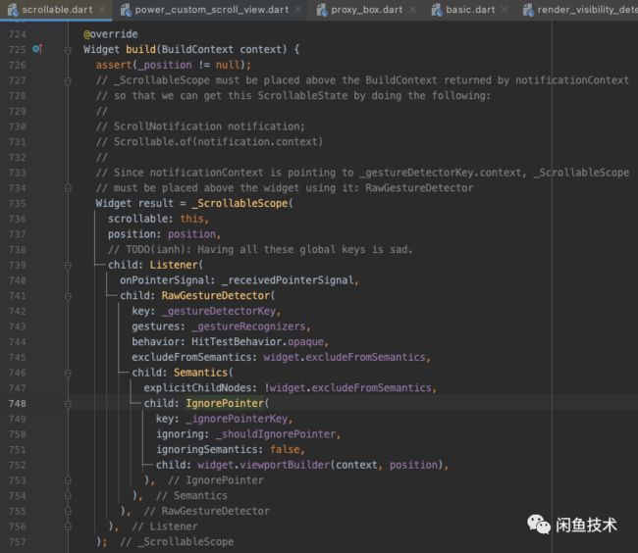
Task: Collapse the IgnorePointer block at line 748
Action: tap(68, 404)
